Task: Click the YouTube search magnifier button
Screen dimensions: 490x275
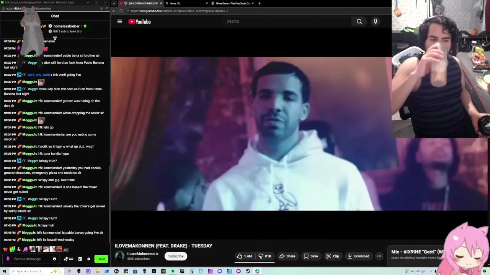Action: [x=359, y=21]
